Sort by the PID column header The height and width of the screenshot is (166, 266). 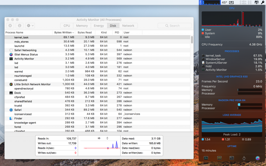[117, 32]
